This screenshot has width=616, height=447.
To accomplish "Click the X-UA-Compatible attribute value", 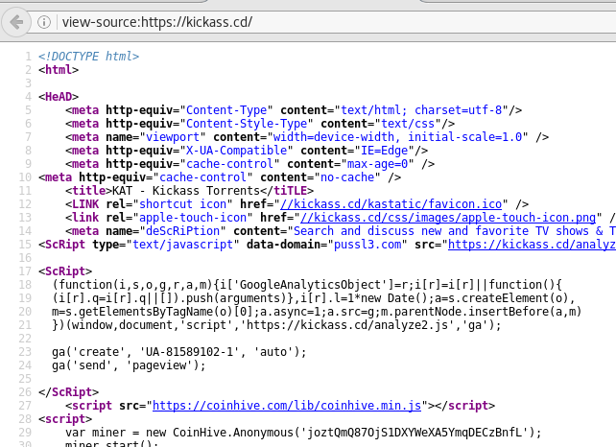I will [236, 151].
